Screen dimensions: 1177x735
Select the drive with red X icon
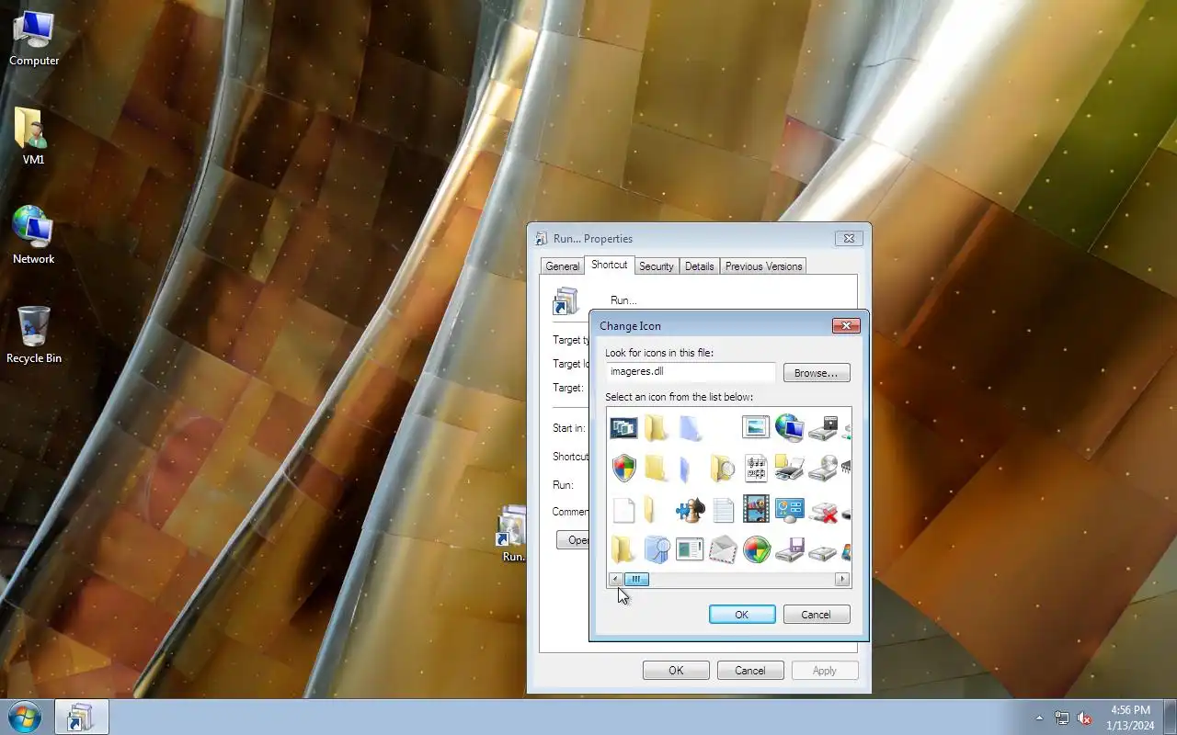click(822, 512)
